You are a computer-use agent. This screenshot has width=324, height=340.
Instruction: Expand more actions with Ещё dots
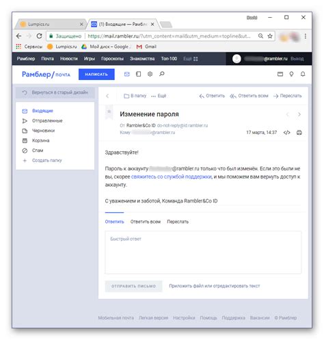pos(159,96)
